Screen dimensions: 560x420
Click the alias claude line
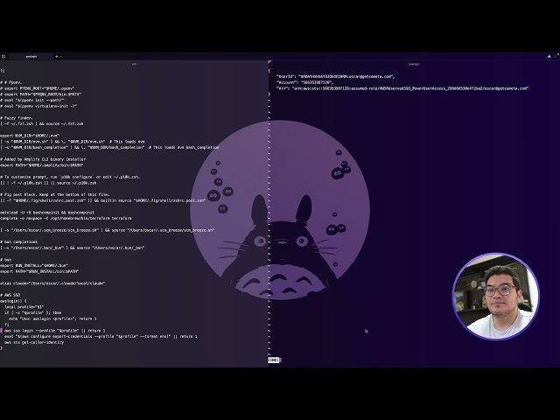[52, 283]
